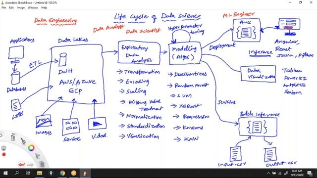
Task: Choose the selection arrow tool in lagoon
Action: point(38,156)
